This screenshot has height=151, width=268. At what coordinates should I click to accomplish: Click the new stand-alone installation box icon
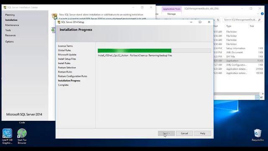(x=54, y=16)
